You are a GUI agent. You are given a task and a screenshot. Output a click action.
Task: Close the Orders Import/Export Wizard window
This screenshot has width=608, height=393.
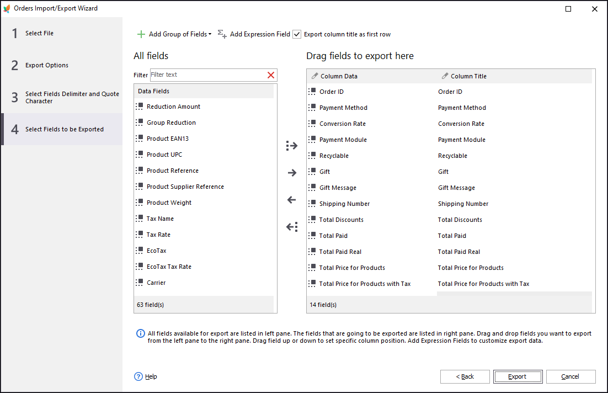tap(594, 8)
